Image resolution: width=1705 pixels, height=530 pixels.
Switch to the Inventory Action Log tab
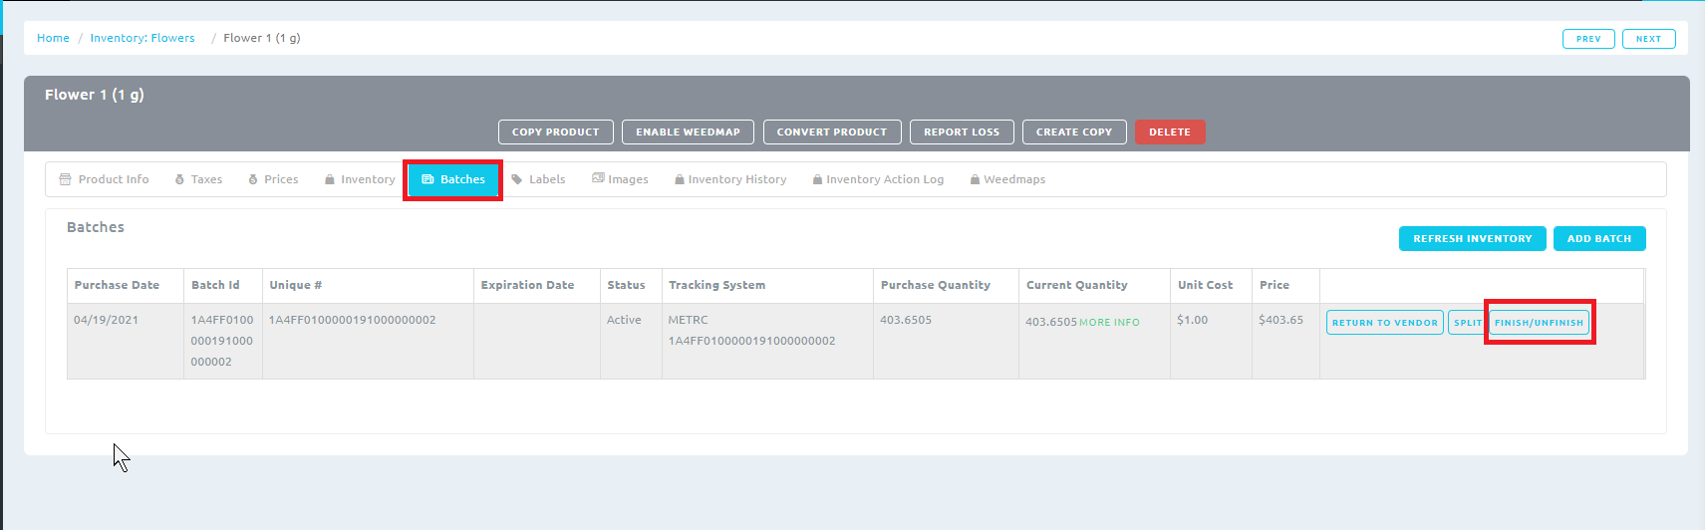884,179
